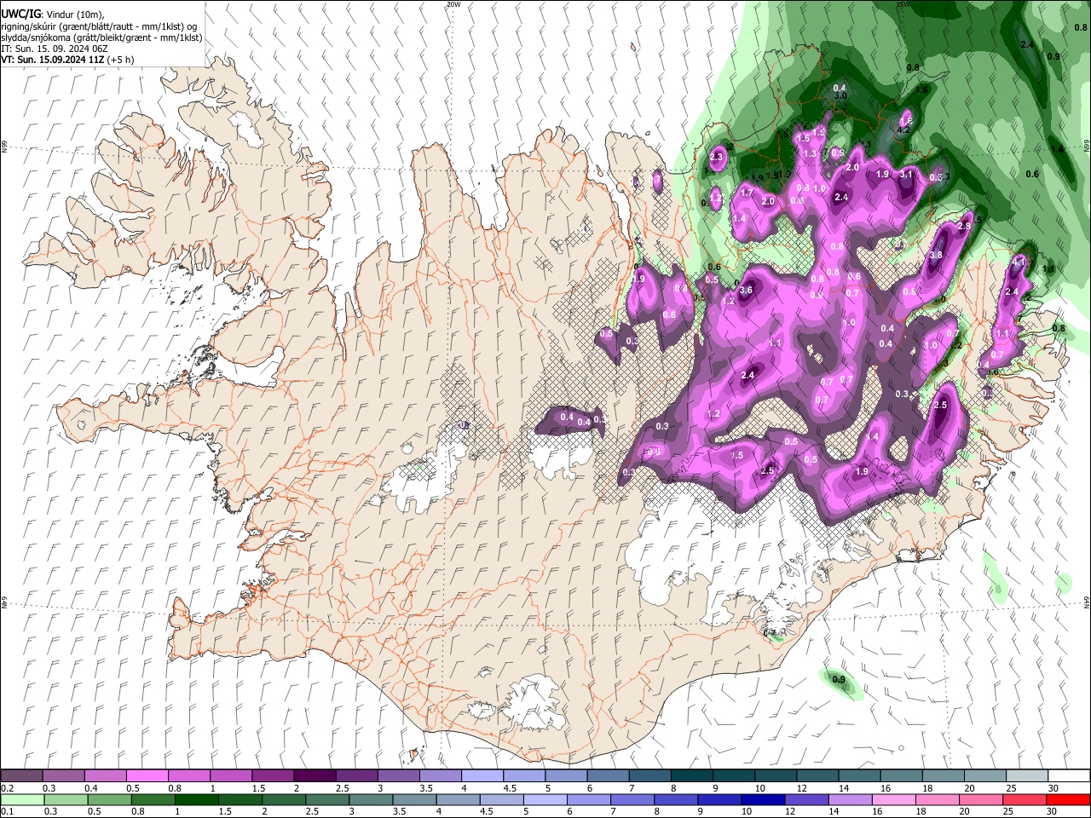Image resolution: width=1091 pixels, height=818 pixels.
Task: Select the 'IT: Sun. 15. 09. 2024 06Z' line
Action: [x=55, y=49]
